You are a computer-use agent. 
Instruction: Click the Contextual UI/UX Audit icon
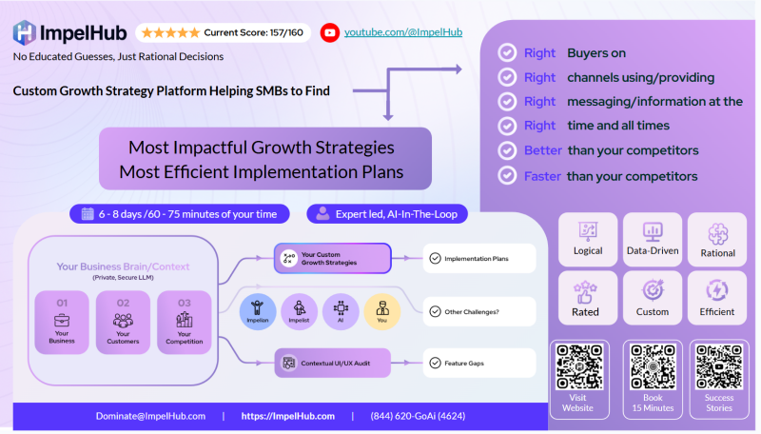pos(289,363)
